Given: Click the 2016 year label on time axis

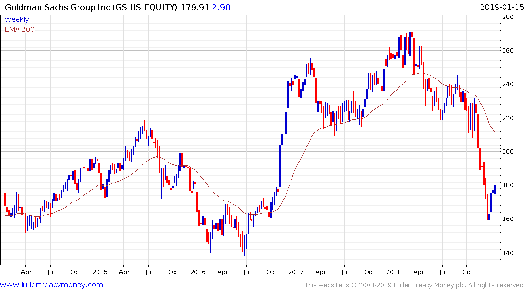Looking at the screenshot, I should (x=197, y=272).
